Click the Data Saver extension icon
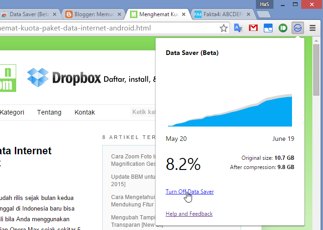323x230 pixels. [x=298, y=28]
